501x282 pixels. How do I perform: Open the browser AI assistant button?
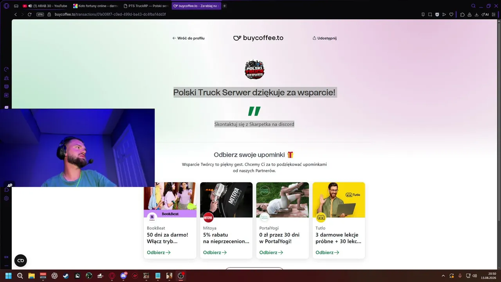[x=486, y=14]
